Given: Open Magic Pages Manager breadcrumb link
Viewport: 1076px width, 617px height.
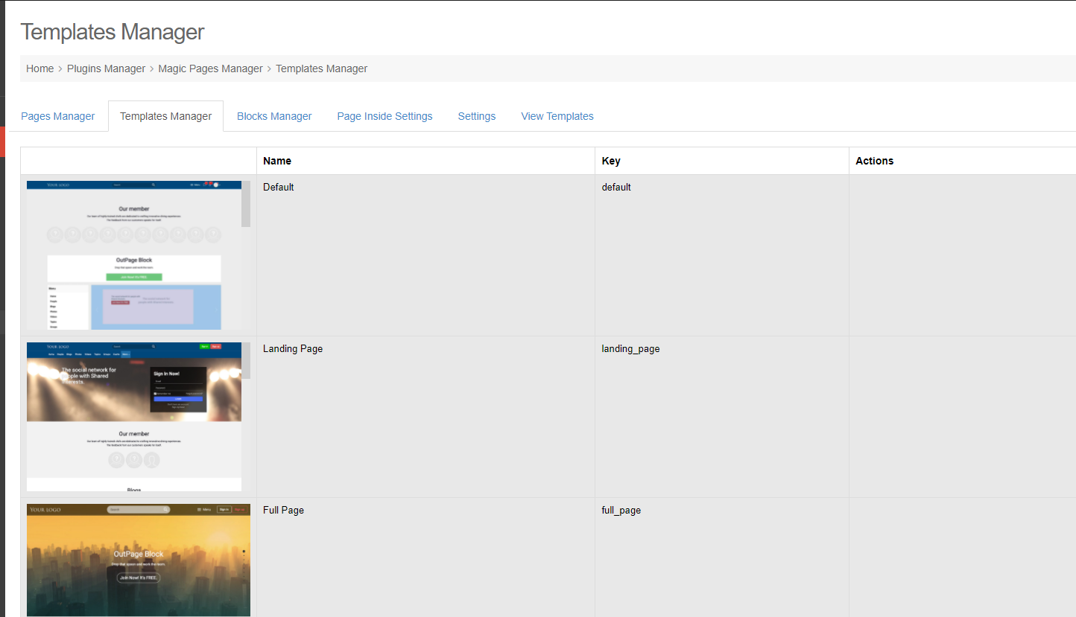Looking at the screenshot, I should coord(211,68).
